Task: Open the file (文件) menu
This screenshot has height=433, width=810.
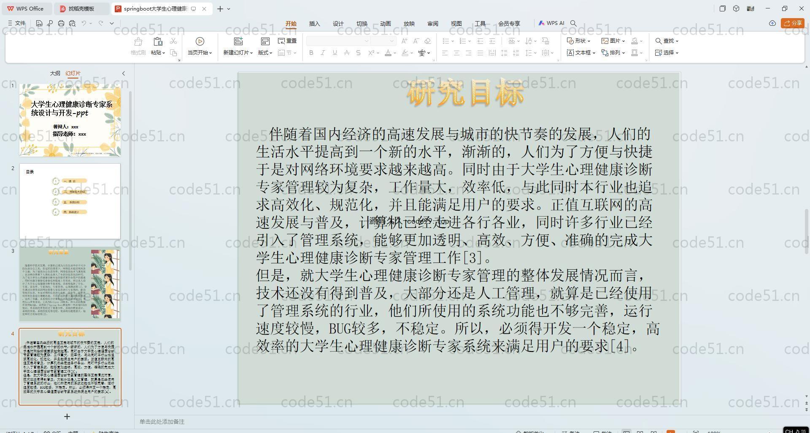Action: point(17,23)
